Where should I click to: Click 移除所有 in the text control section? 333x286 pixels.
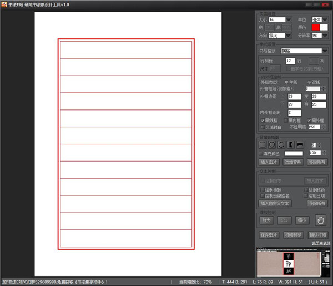pos(317,203)
